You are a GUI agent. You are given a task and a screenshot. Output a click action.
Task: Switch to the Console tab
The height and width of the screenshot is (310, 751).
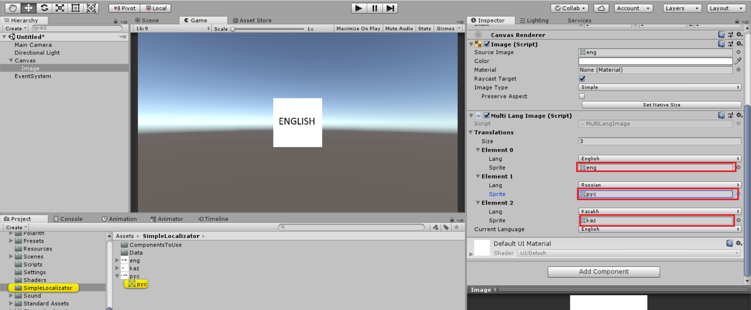tap(68, 219)
